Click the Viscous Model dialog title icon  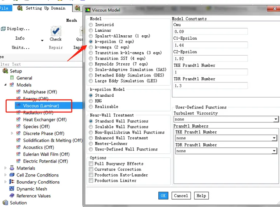tap(88, 10)
